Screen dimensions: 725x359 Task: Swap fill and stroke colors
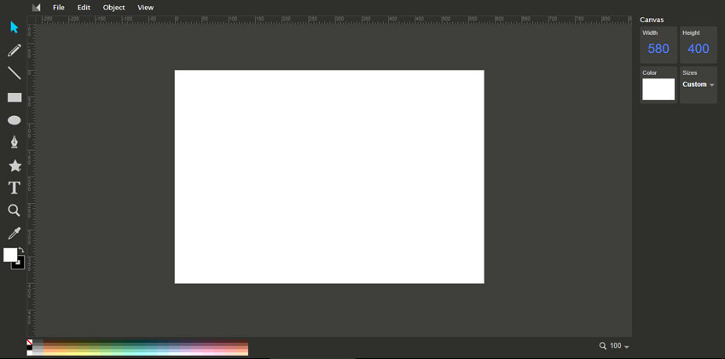pyautogui.click(x=22, y=250)
